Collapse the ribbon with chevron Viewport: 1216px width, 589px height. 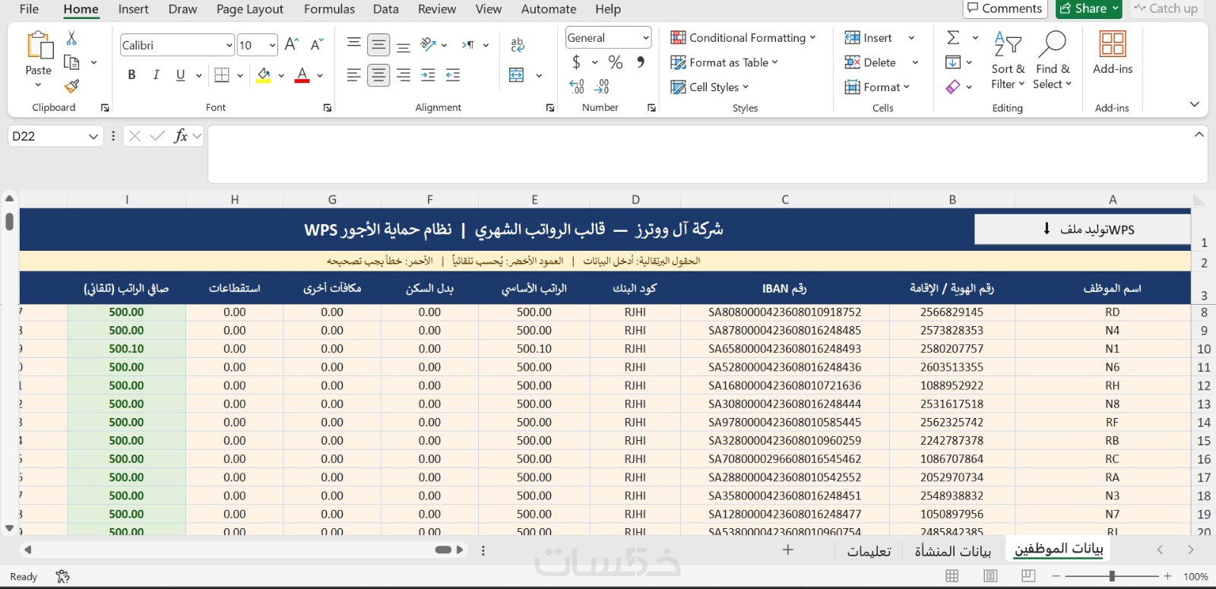click(1194, 104)
